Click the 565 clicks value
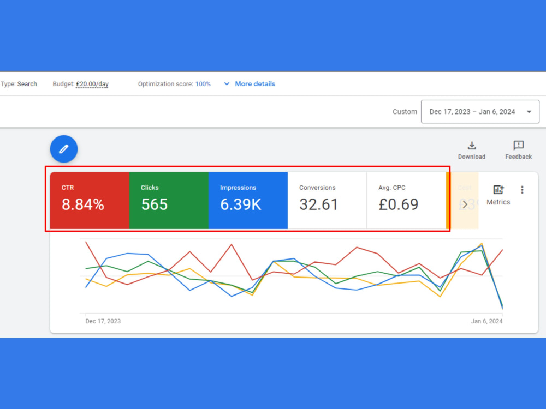Image resolution: width=546 pixels, height=409 pixels. point(155,204)
